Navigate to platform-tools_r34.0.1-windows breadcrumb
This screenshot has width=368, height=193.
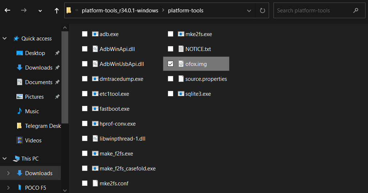coord(120,11)
